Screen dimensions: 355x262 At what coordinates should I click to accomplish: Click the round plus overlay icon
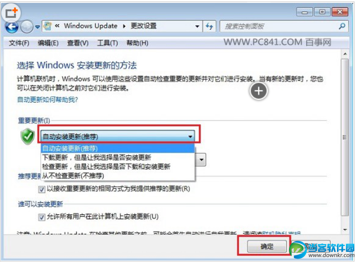tap(258, 91)
